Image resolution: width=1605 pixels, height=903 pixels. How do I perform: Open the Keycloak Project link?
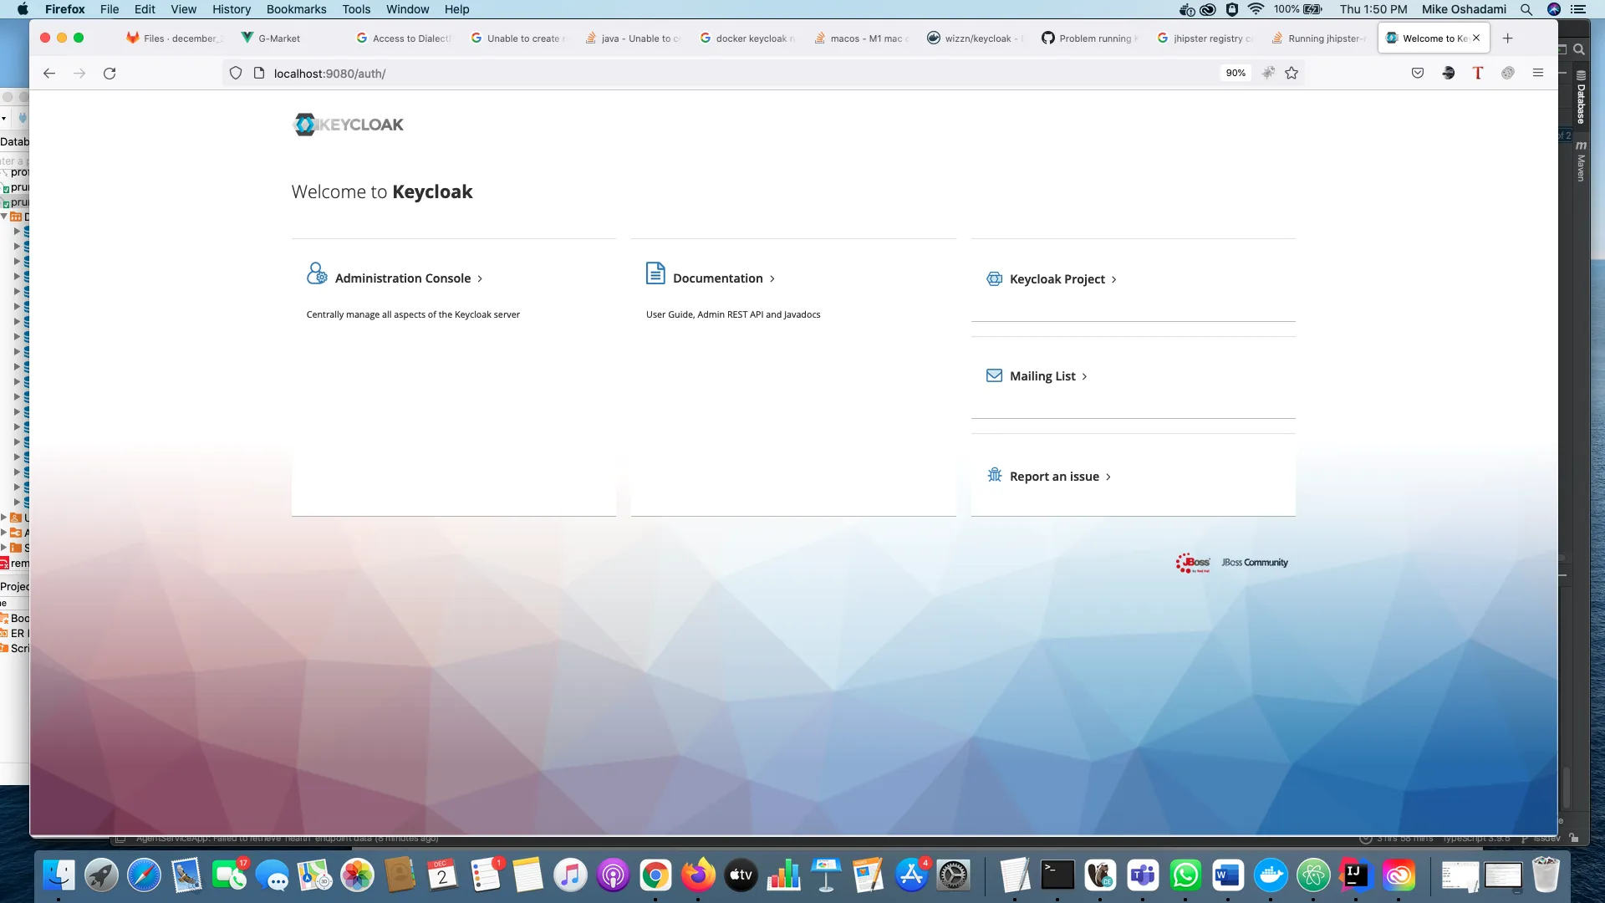coord(1057,279)
